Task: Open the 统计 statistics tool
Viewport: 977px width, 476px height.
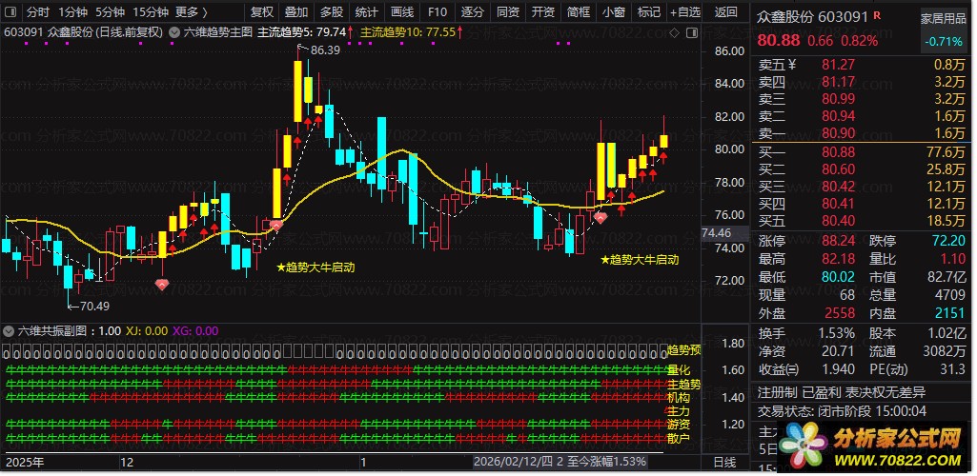Action: [x=366, y=11]
